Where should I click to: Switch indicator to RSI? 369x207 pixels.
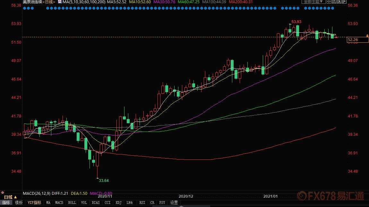[x=142, y=203]
